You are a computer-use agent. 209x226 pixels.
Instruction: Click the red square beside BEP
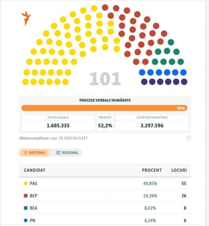[25, 196]
